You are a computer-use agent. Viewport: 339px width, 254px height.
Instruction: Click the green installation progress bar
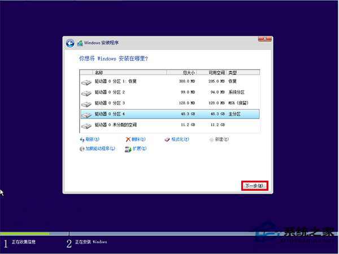pyautogui.click(x=25, y=234)
